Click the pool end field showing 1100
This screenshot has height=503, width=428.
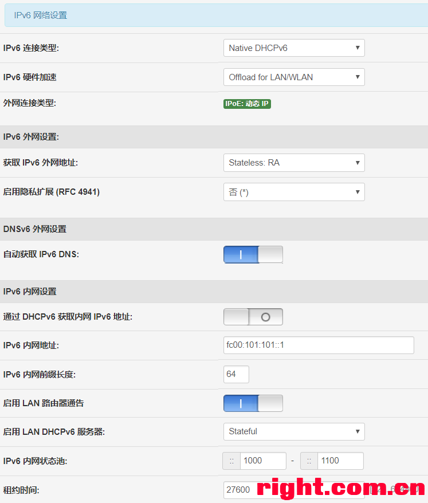tap(340, 461)
